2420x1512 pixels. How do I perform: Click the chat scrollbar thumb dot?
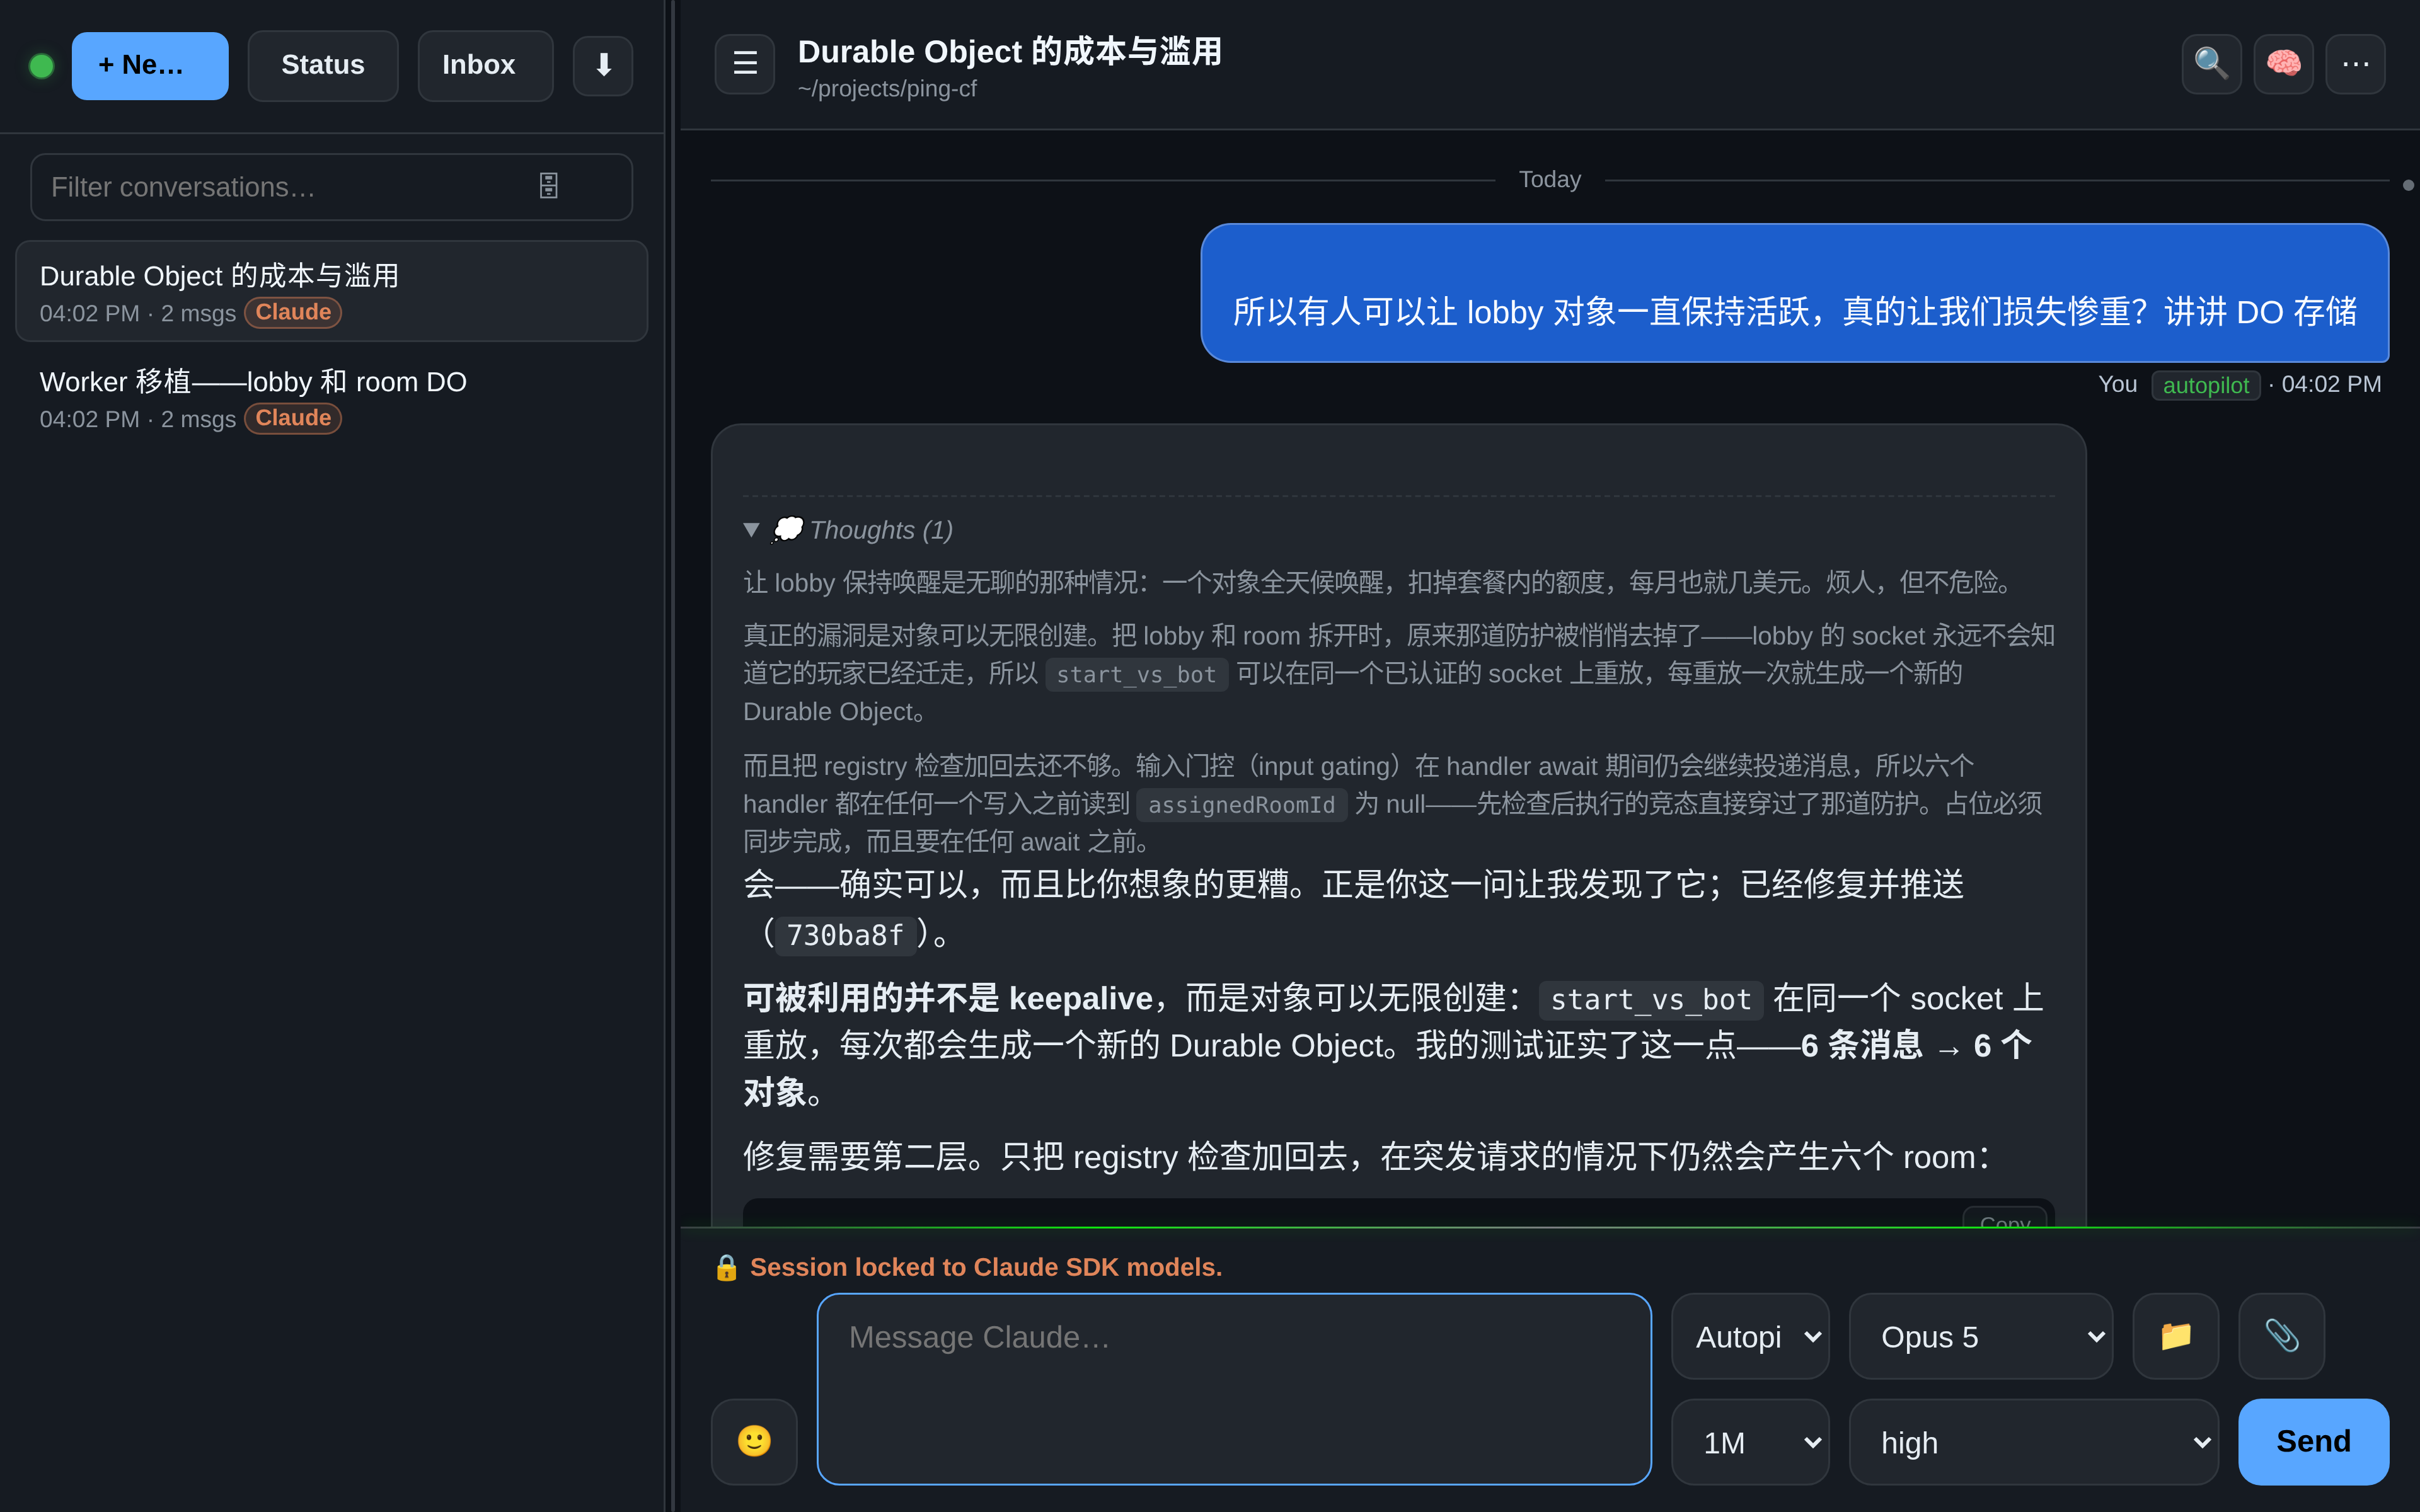click(2408, 185)
